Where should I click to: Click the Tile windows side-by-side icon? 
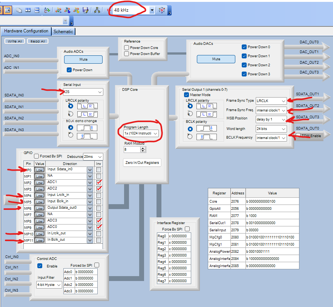[x=28, y=10]
